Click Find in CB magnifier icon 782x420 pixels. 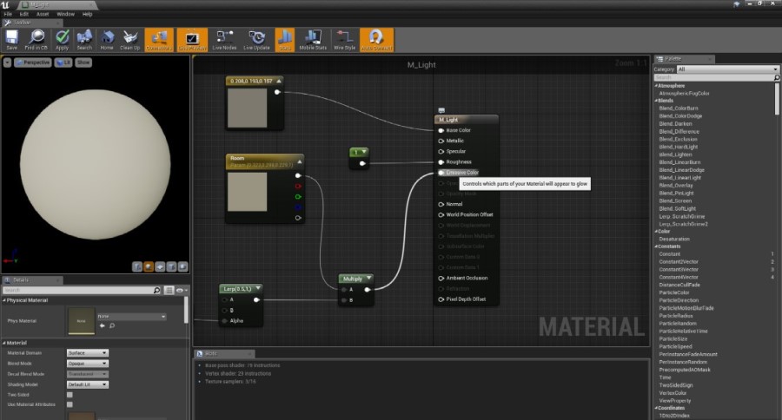[36, 37]
